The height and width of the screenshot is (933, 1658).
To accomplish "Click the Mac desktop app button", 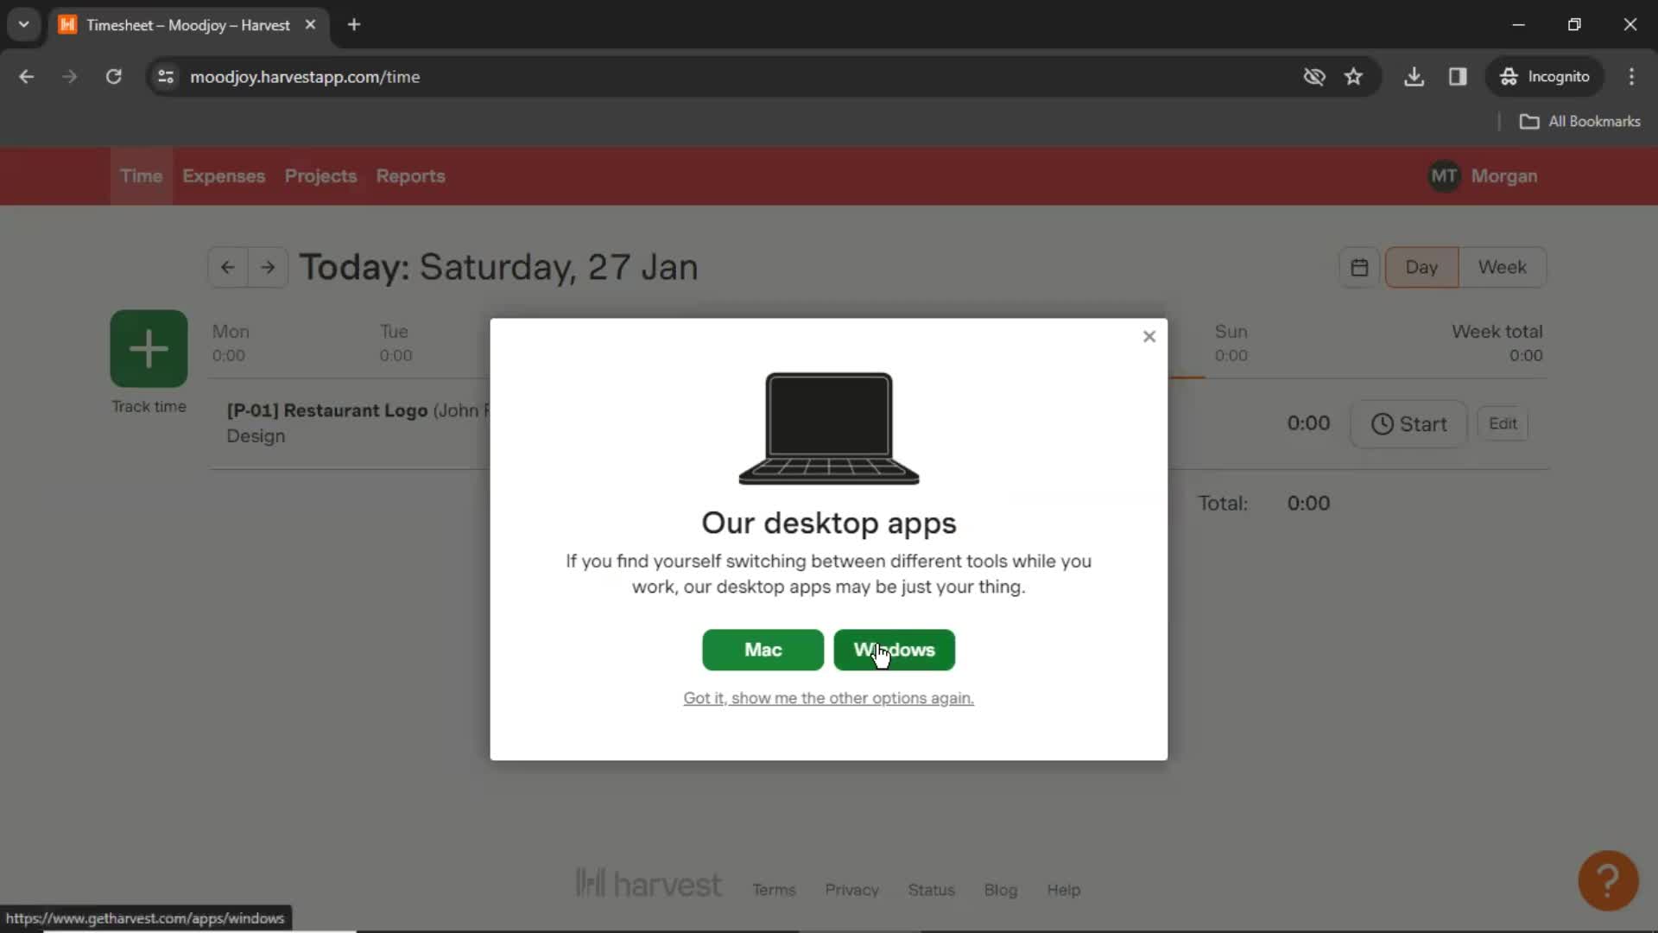I will click(764, 650).
